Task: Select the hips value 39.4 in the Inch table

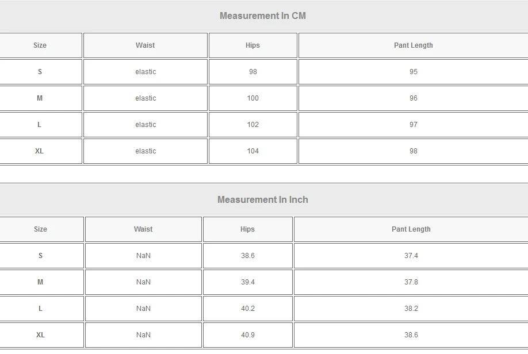Action: (247, 282)
